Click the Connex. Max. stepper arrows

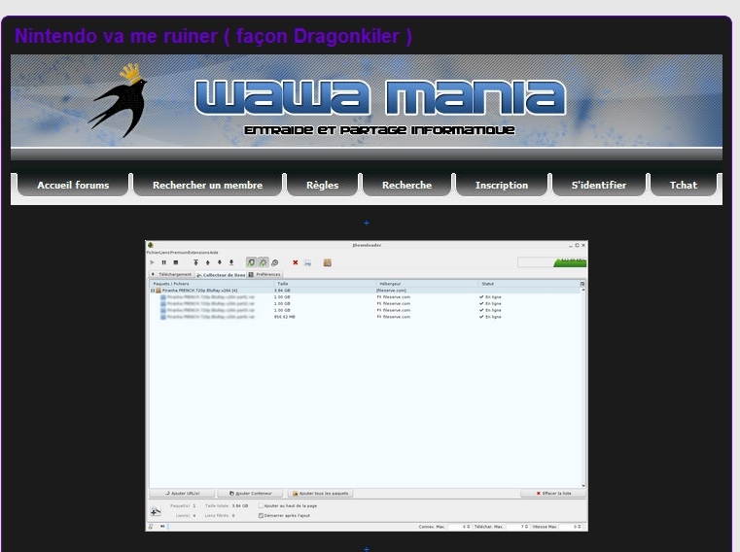(x=469, y=527)
